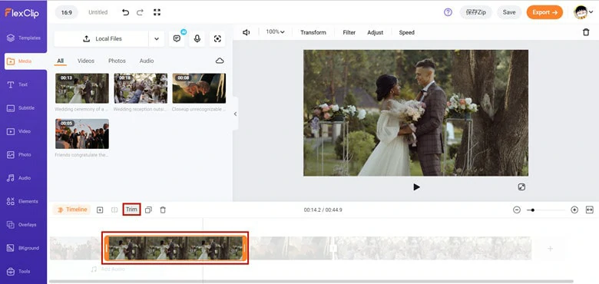Viewport: 599px width, 284px height.
Task: Click the Trim button
Action: click(131, 210)
